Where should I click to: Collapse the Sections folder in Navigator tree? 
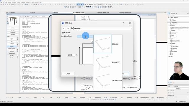point(169,26)
